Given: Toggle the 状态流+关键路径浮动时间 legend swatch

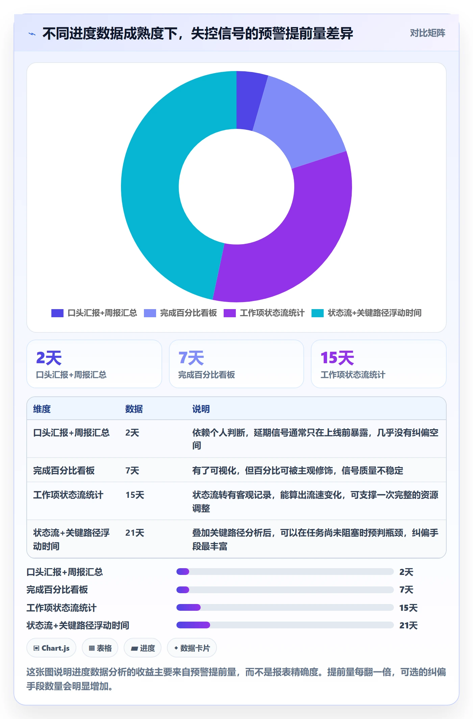Looking at the screenshot, I should pos(318,313).
